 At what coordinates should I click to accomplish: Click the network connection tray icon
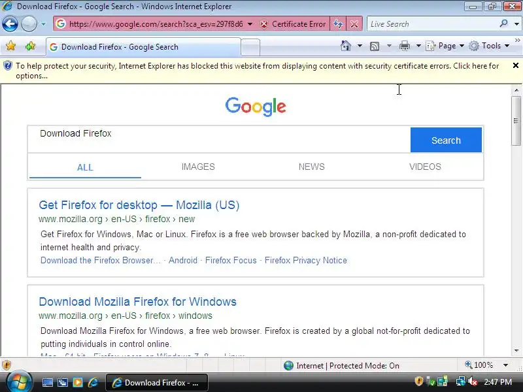click(461, 382)
